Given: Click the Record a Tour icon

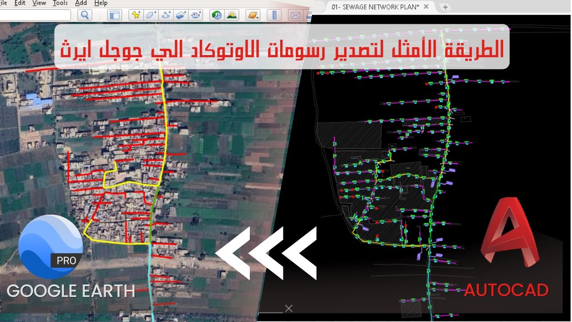Looking at the screenshot, I should pyautogui.click(x=196, y=15).
